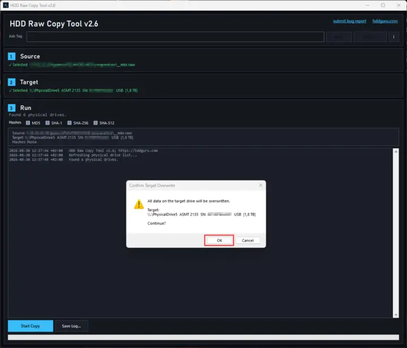Click the step 1 Source number icon
The width and height of the screenshot is (407, 348).
point(11,57)
